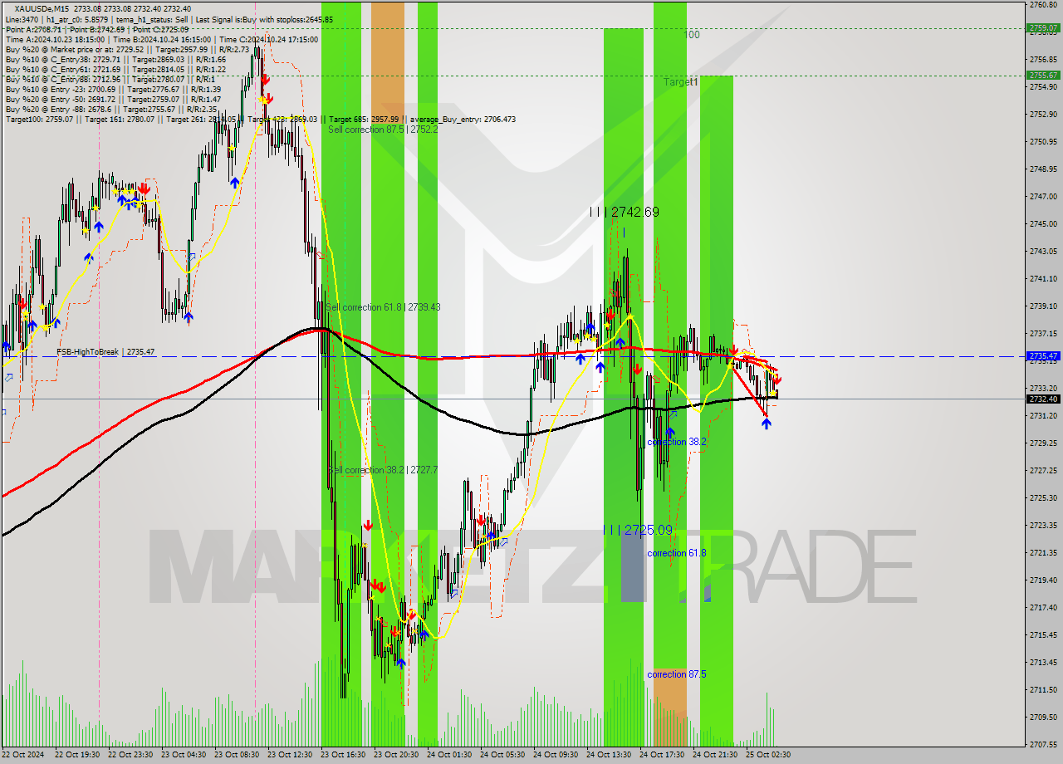Click the FSB-HighToBreak | 2735.47 label
1063x764 pixels.
click(105, 352)
